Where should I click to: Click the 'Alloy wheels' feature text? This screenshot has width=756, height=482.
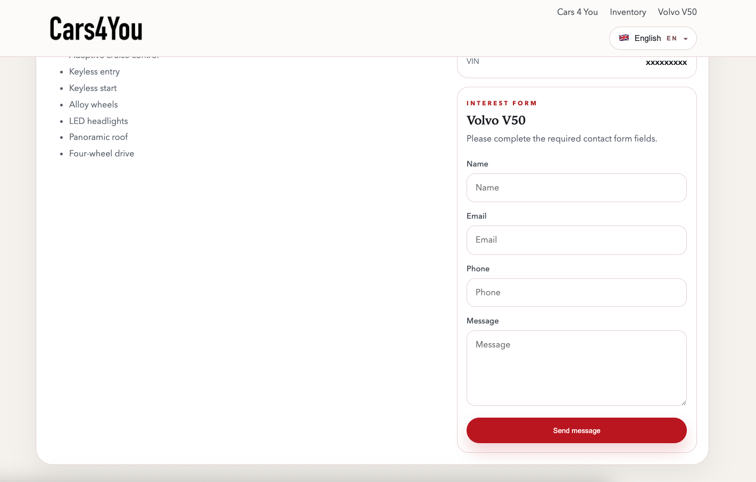[x=94, y=105]
